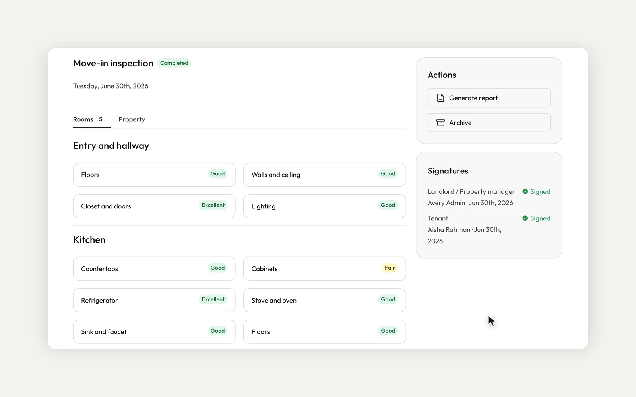Open the Kitchen Floors card

(324, 331)
